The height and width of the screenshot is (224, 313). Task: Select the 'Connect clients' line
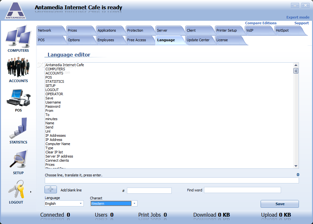click(x=57, y=160)
